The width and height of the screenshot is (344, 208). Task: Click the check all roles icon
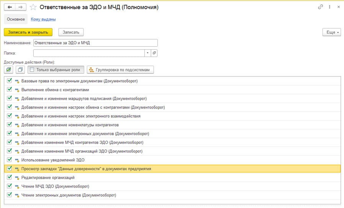point(8,70)
